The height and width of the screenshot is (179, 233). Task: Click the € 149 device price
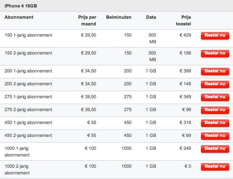(185, 84)
